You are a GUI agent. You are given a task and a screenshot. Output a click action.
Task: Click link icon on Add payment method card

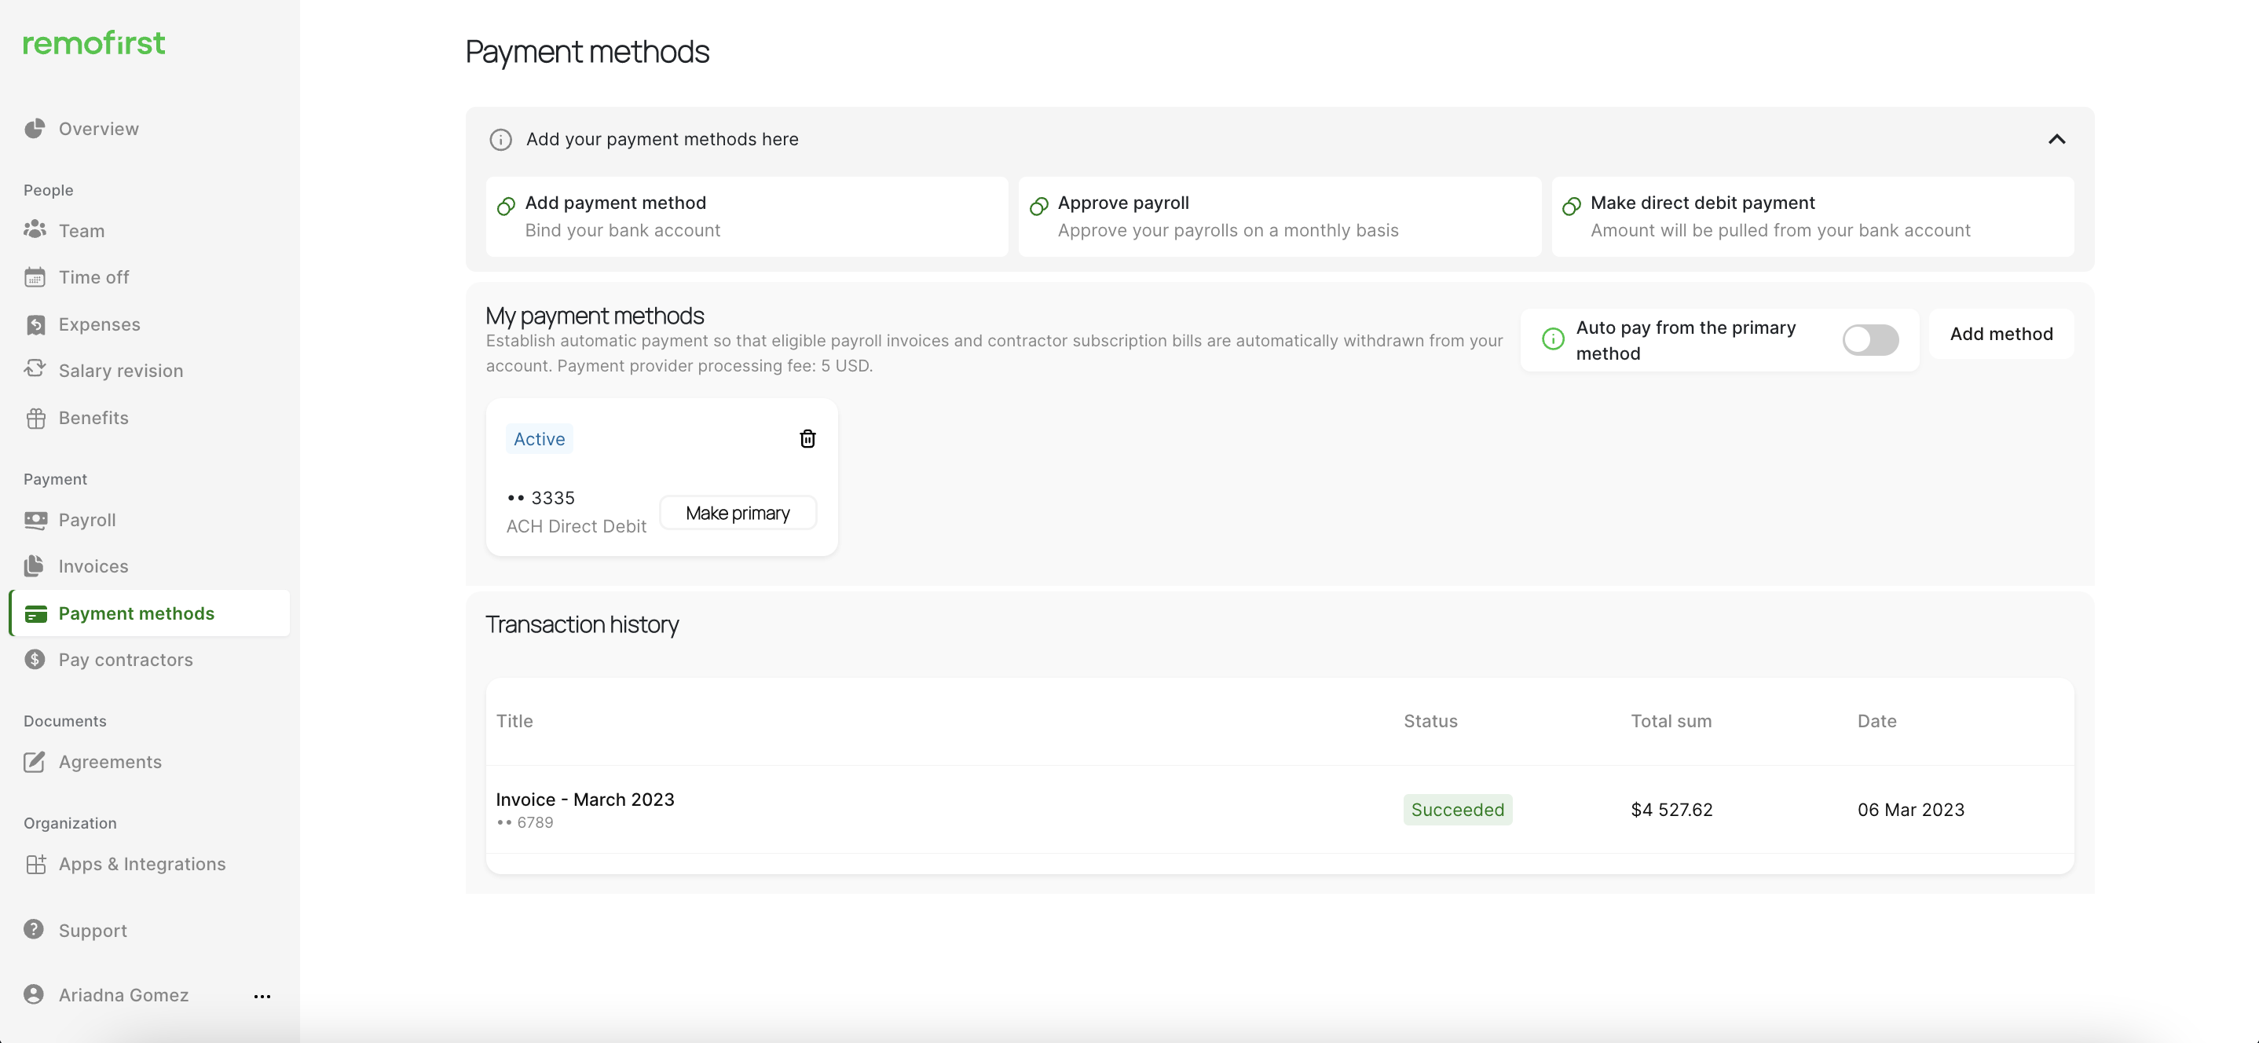[506, 206]
